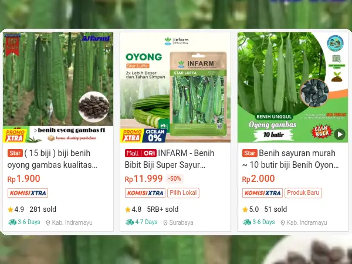
Task: Click the location pin next to Surabaya
Action: pos(165,223)
